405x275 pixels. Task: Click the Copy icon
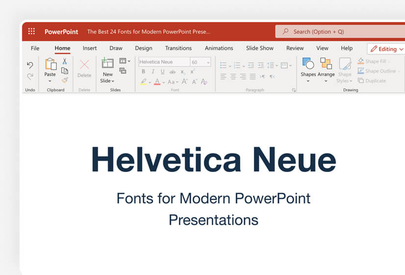[65, 71]
